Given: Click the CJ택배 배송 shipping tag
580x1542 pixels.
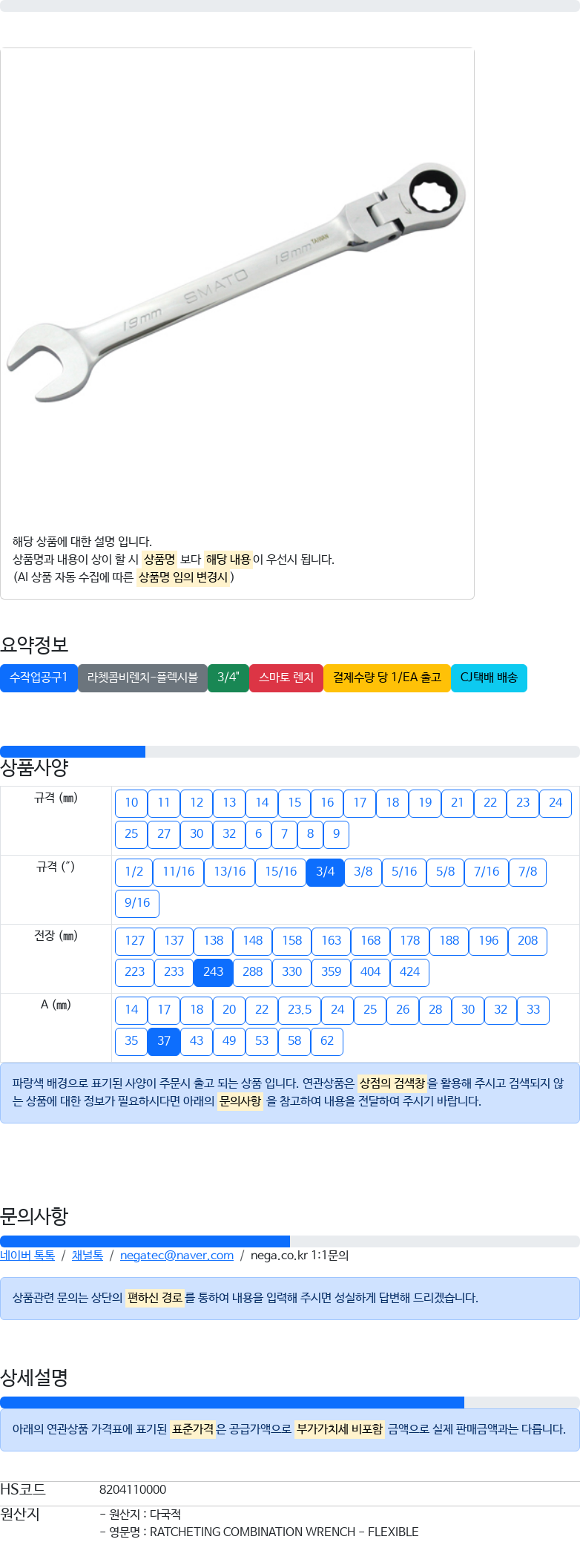Looking at the screenshot, I should click(489, 678).
